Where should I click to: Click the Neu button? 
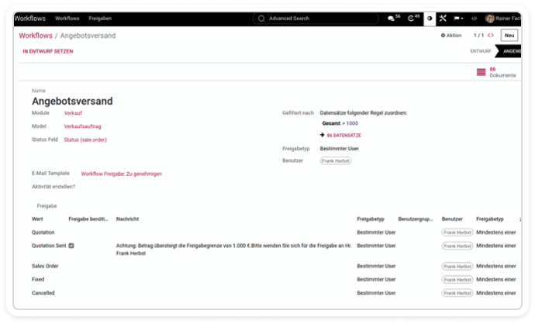[x=509, y=36]
